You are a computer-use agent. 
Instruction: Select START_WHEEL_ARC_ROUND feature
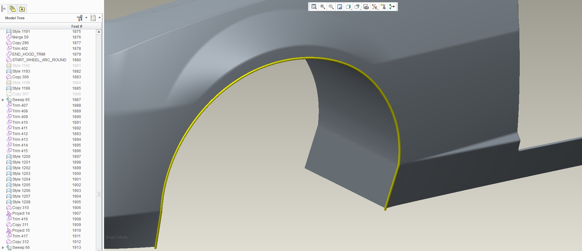tap(39, 60)
